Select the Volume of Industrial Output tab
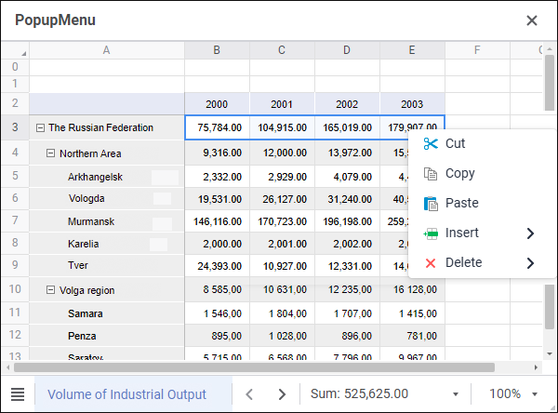558x413 pixels. pyautogui.click(x=126, y=394)
